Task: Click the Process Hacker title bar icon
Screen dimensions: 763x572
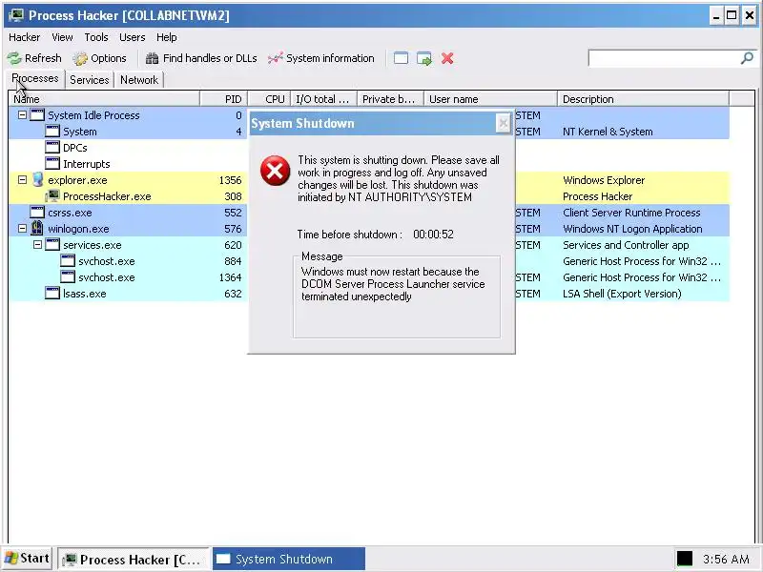Action: pyautogui.click(x=16, y=15)
